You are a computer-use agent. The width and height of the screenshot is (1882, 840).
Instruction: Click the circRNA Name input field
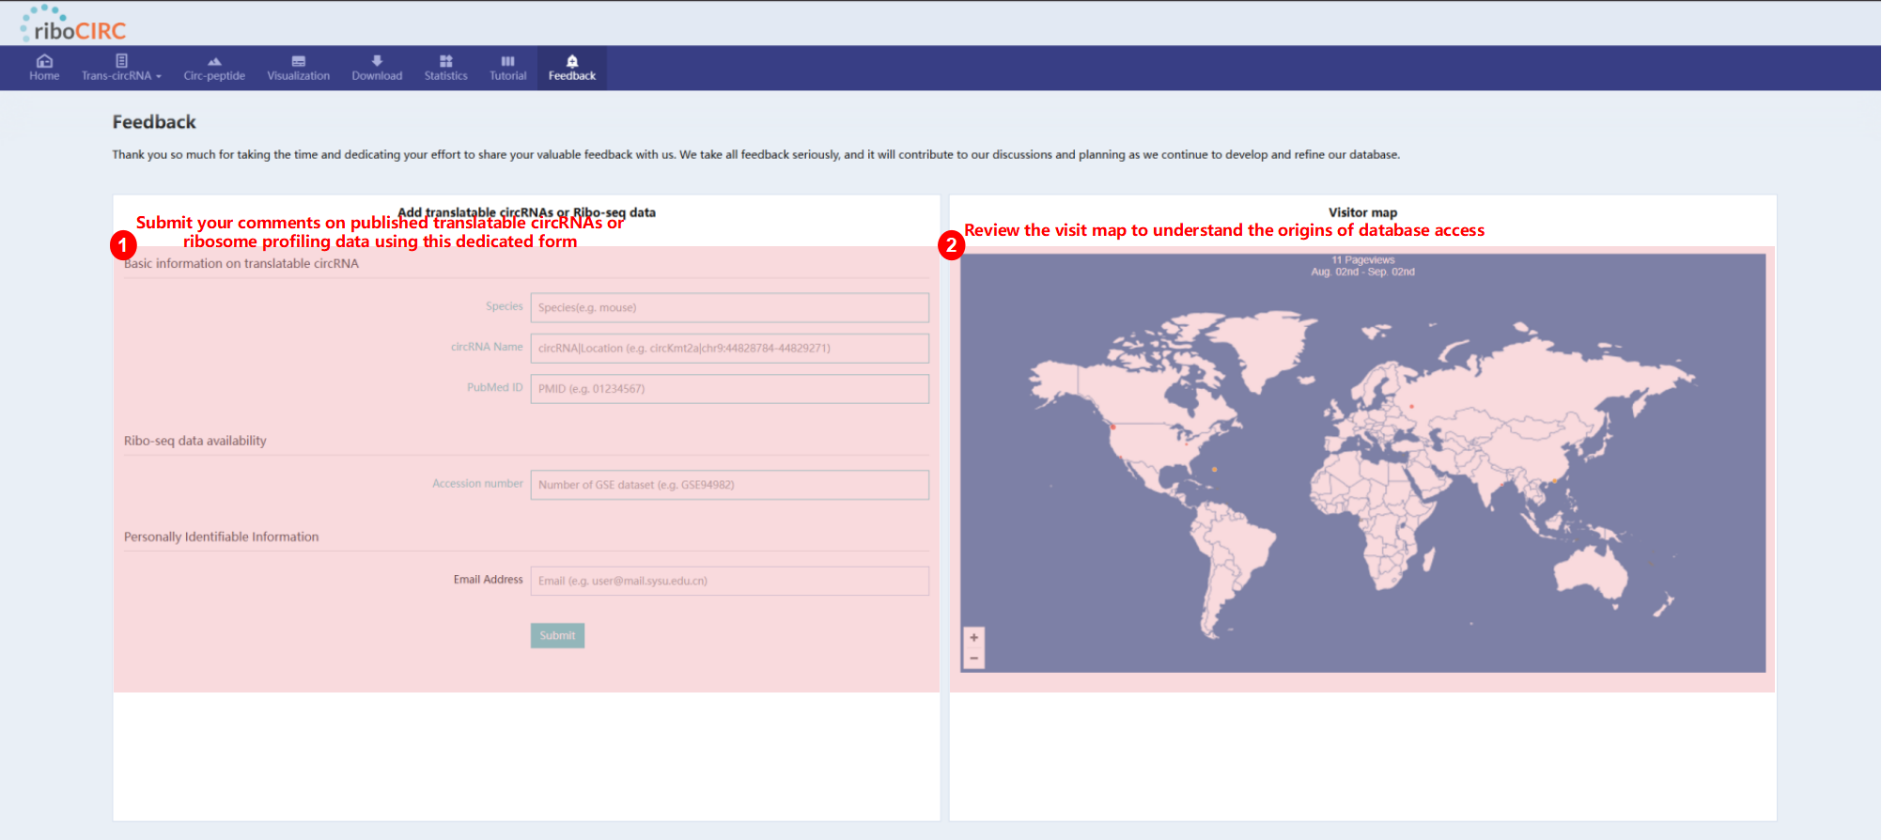(x=729, y=349)
